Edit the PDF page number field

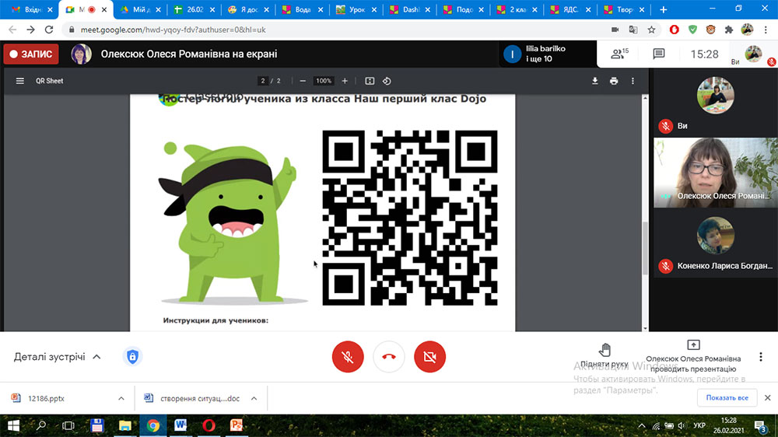[263, 81]
